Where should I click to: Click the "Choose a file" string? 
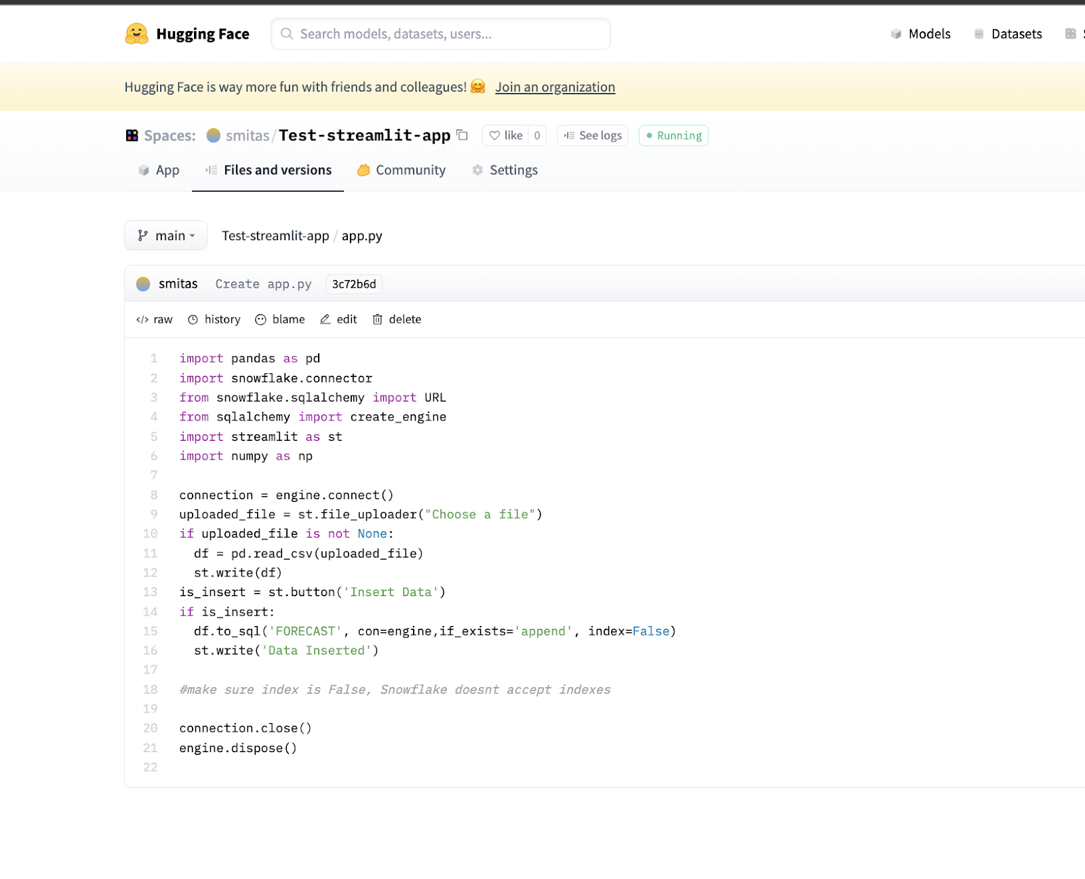(x=480, y=514)
